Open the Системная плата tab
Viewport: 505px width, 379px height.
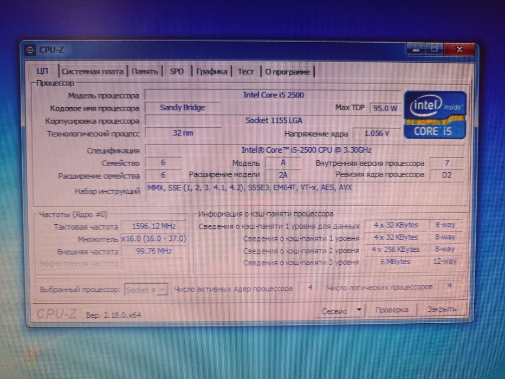point(93,71)
